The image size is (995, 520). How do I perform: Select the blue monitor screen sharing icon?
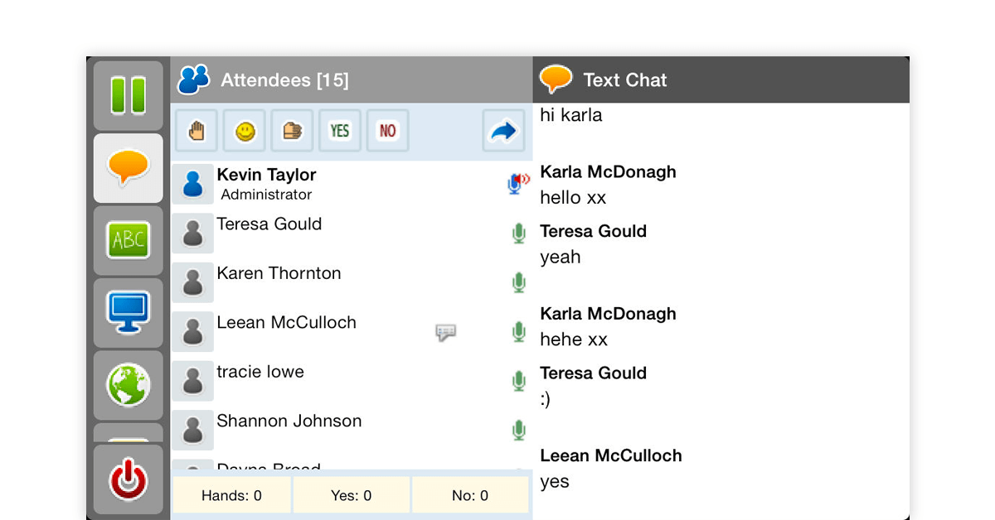pos(128,312)
